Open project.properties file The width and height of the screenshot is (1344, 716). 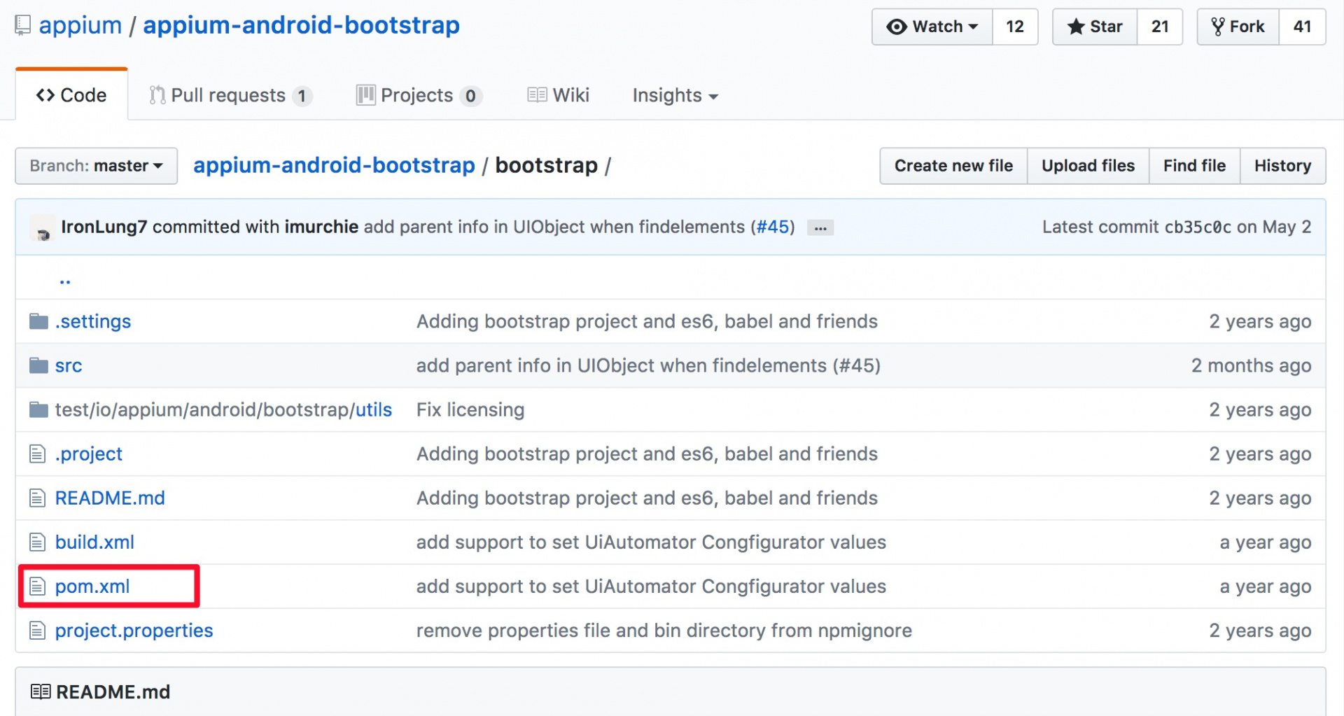134,631
